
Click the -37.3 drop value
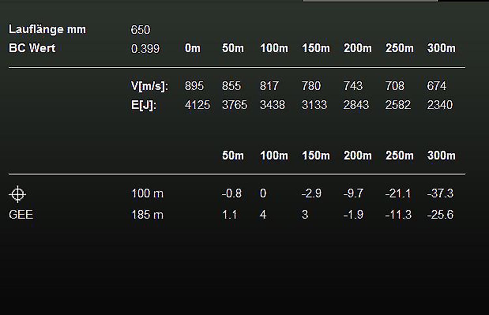click(440, 193)
